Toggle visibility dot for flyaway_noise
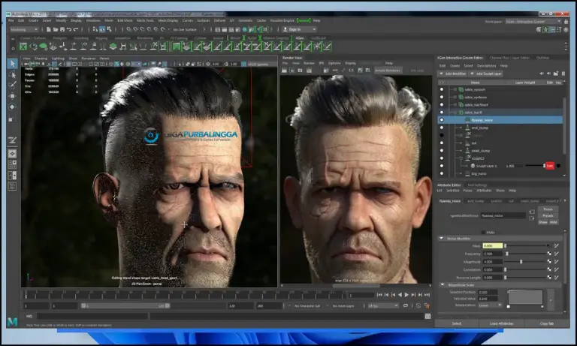 click(x=442, y=120)
